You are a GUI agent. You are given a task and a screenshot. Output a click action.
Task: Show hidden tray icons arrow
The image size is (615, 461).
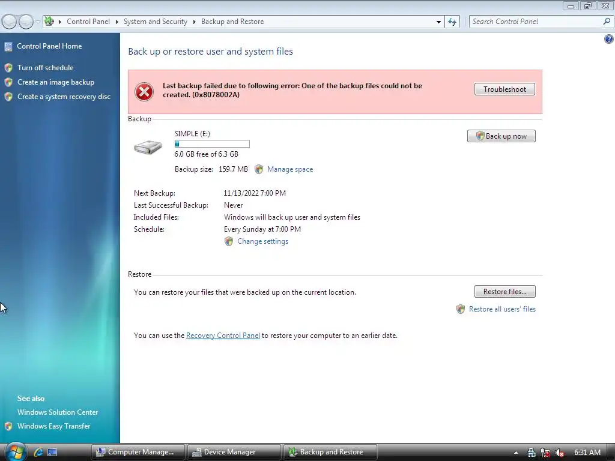coord(516,453)
